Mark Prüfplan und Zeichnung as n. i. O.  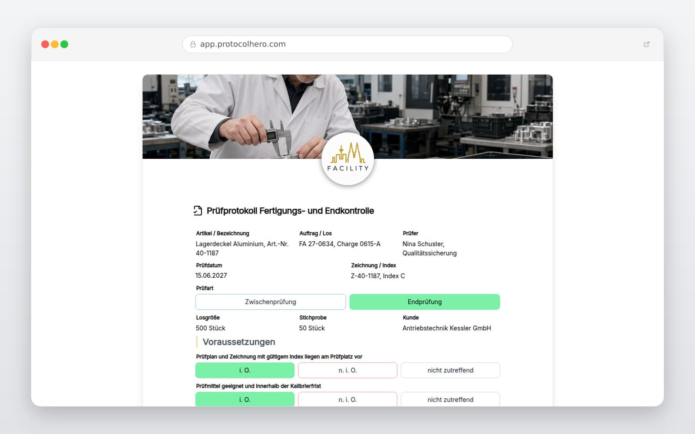(x=347, y=370)
